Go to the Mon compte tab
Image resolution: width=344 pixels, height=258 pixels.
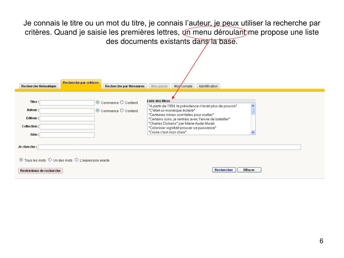[183, 86]
